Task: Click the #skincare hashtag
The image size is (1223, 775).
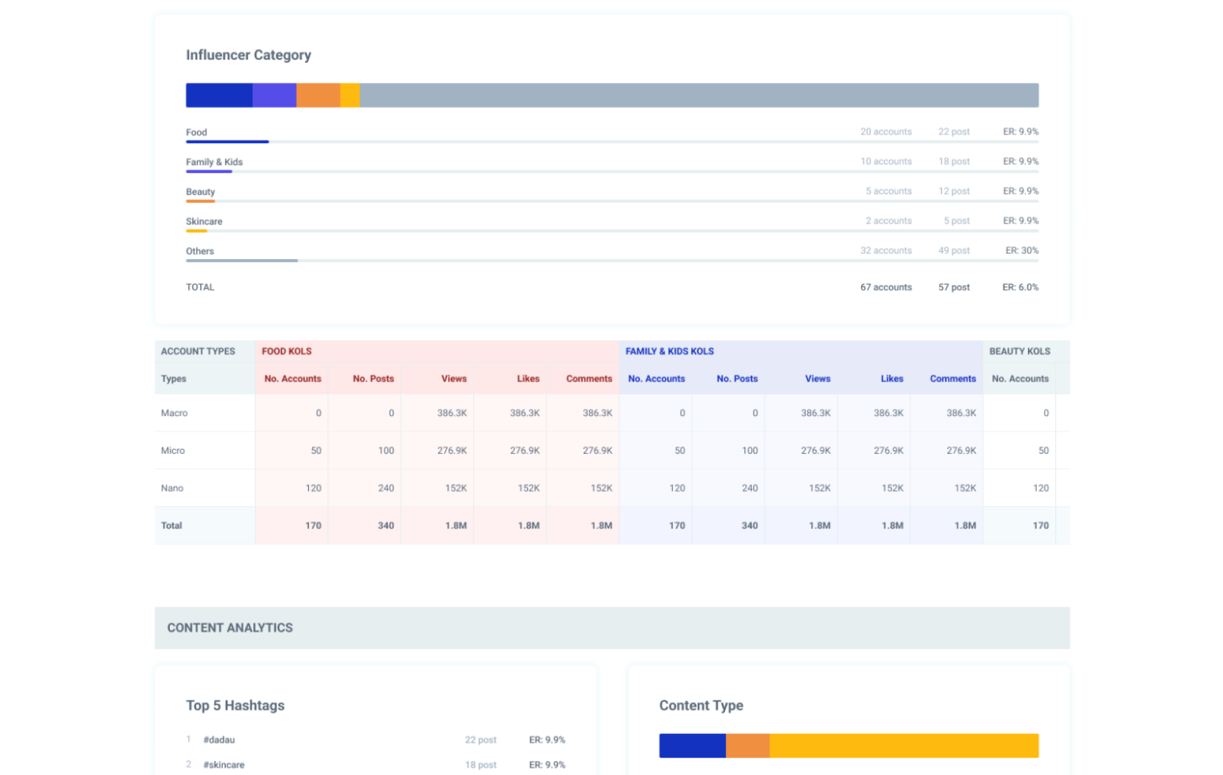Action: (x=223, y=765)
